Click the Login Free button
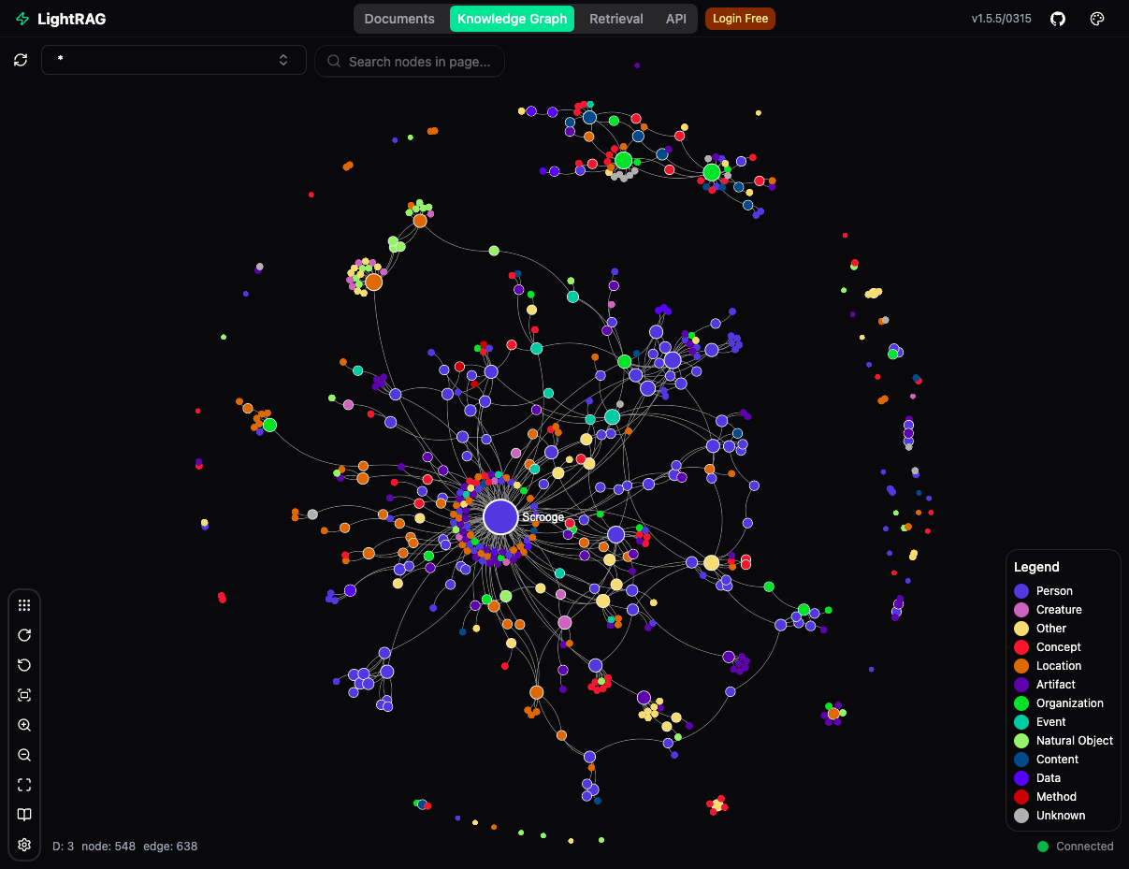This screenshot has height=869, width=1129. tap(740, 19)
